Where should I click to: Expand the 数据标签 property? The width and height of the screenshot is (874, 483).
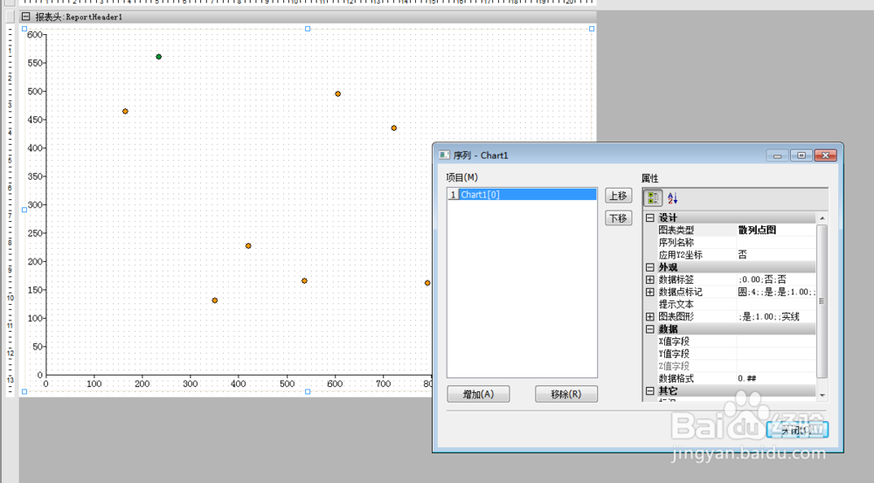coord(650,279)
